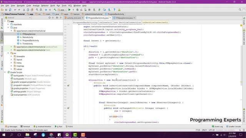Open the Navigate menu
246x138 pixels.
(21, 6)
